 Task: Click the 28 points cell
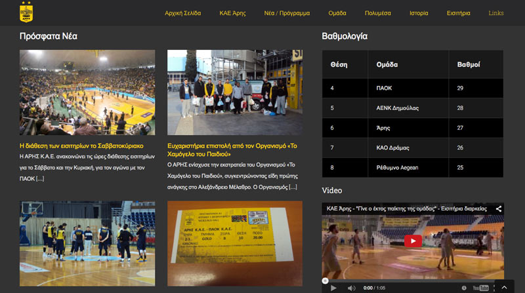[476, 108]
